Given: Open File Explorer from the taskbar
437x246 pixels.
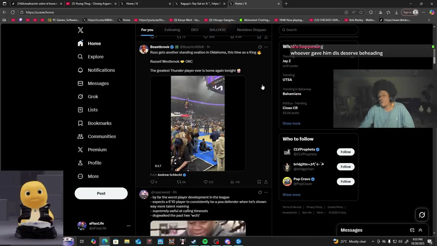Looking at the screenshot, I should [127, 242].
